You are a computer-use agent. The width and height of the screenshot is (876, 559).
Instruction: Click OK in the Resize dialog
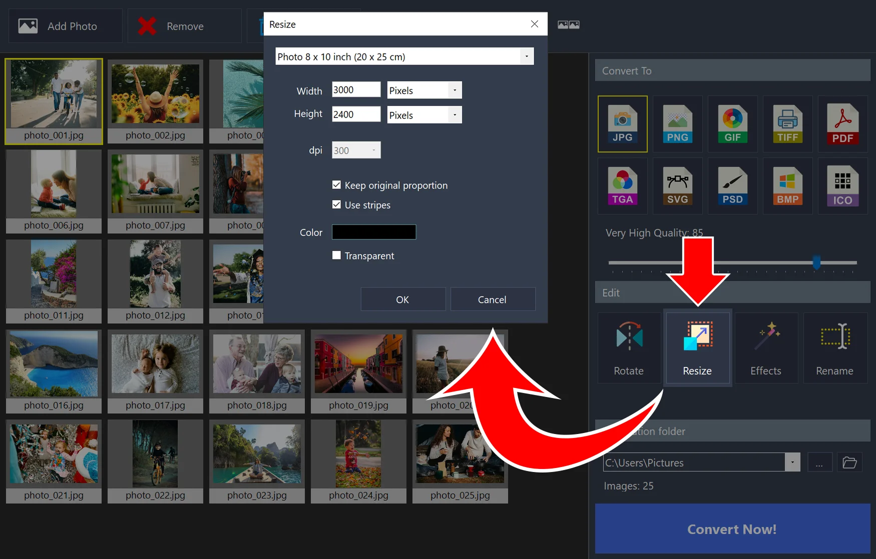[403, 299]
